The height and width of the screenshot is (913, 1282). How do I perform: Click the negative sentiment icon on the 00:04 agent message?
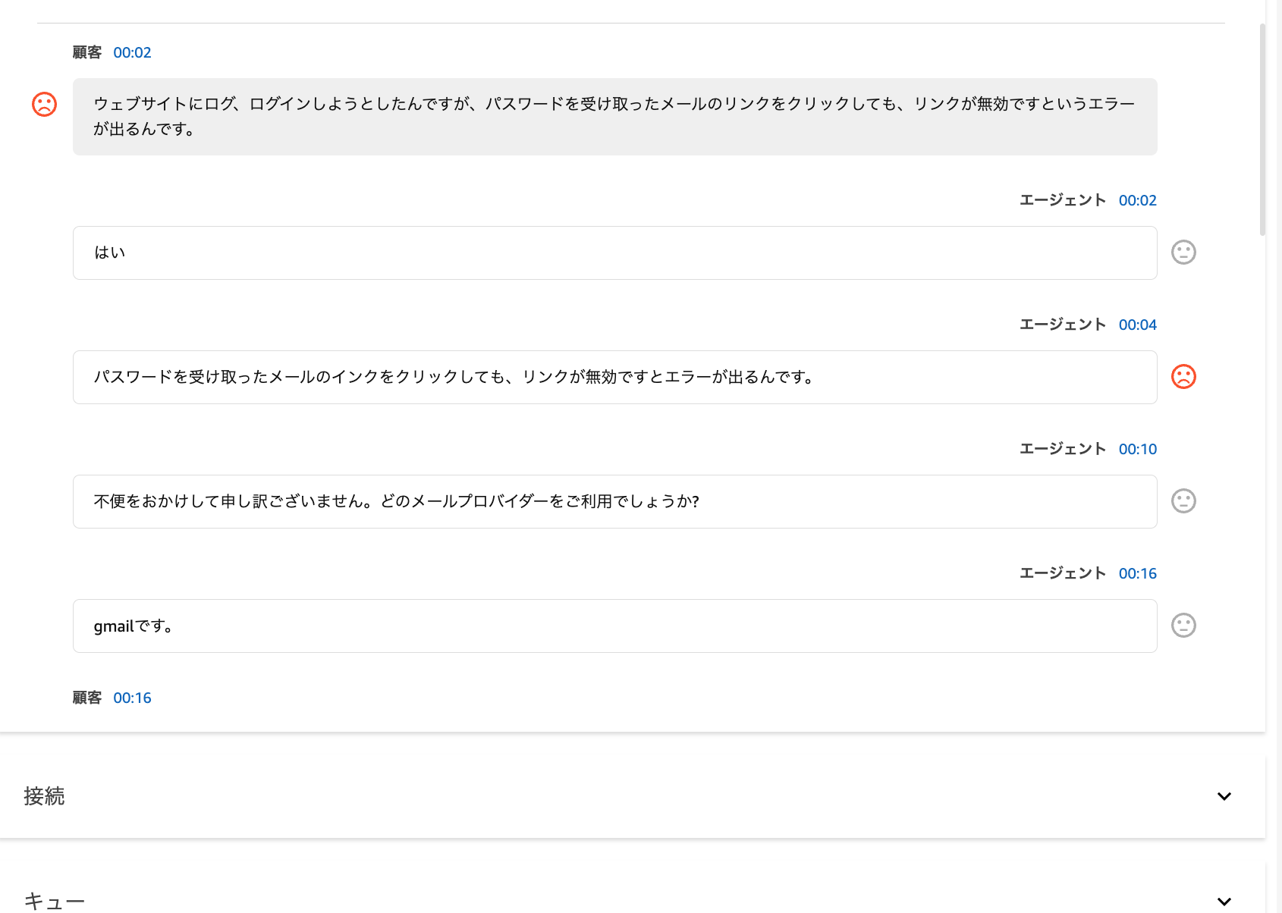(x=1183, y=376)
